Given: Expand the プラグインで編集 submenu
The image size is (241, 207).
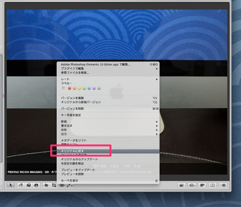Looking at the screenshot, I should [x=108, y=68].
